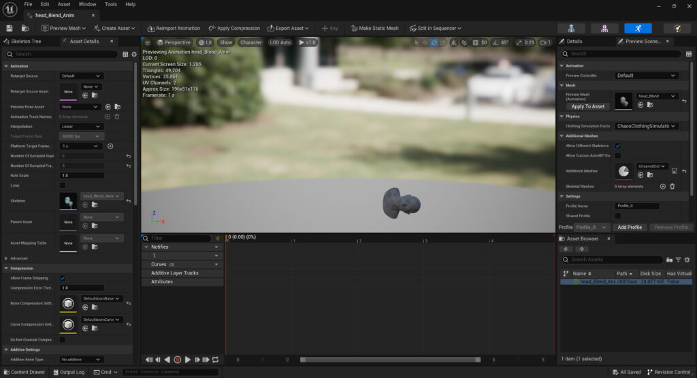The height and width of the screenshot is (378, 697).
Task: Switch to the blue animation mode icon
Action: pyautogui.click(x=638, y=28)
